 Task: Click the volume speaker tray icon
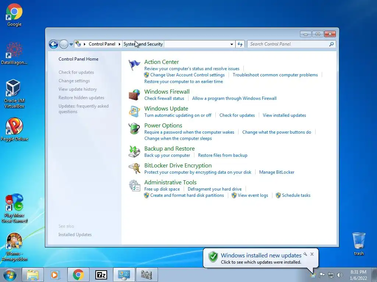340,275
